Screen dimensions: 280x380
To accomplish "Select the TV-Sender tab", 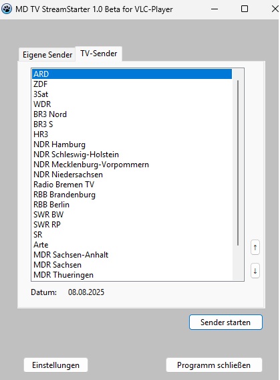I will coord(99,54).
